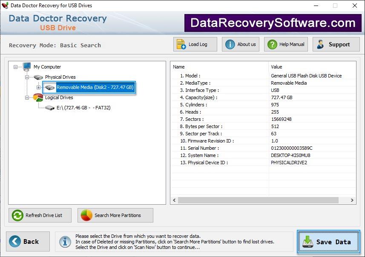The width and height of the screenshot is (365, 257).
Task: Select the '4. Capacity(size) :' row
Action: (x=263, y=97)
